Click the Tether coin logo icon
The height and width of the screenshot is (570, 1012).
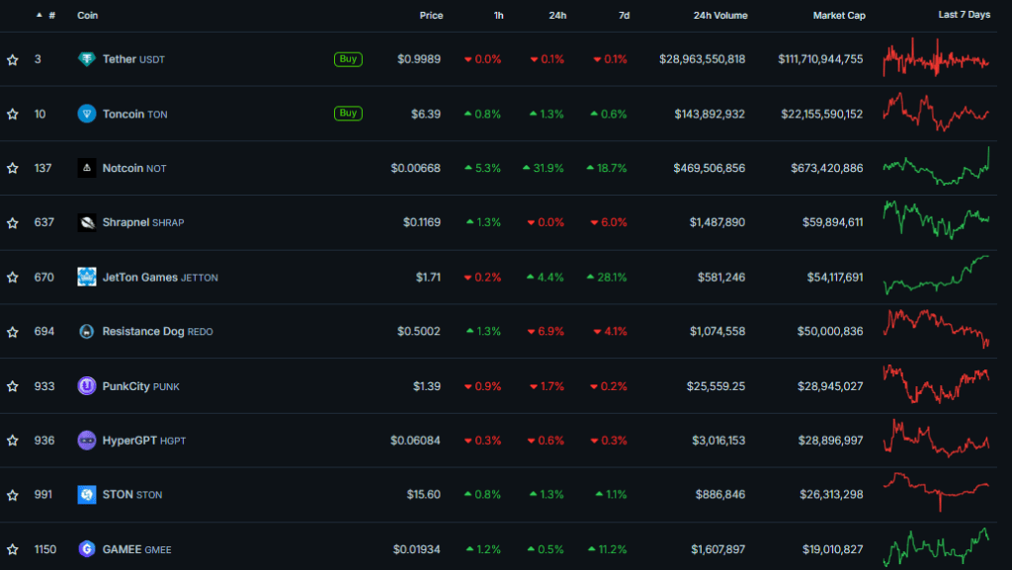pyautogui.click(x=87, y=59)
